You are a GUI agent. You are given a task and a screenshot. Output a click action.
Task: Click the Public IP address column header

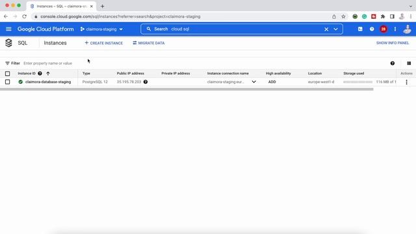(130, 73)
